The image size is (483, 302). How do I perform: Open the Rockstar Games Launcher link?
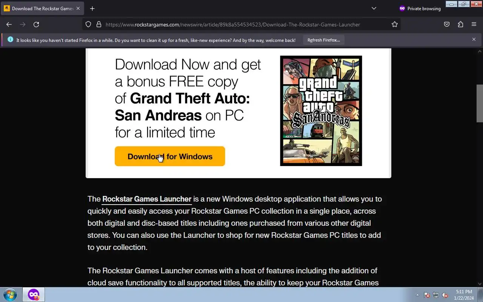pos(147,199)
